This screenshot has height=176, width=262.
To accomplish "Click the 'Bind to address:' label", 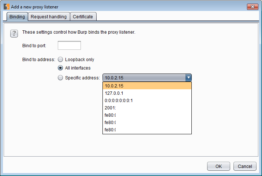I will coord(38,60).
